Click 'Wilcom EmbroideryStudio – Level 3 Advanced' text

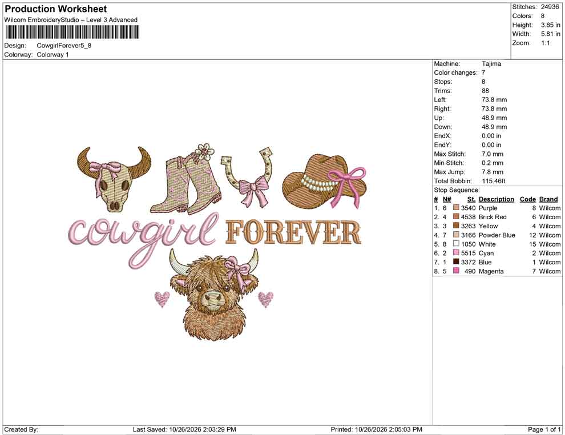click(71, 20)
